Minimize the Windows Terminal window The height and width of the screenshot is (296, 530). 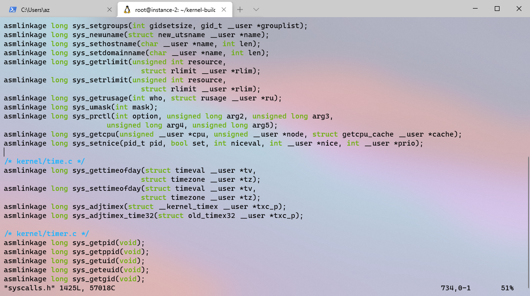point(475,9)
